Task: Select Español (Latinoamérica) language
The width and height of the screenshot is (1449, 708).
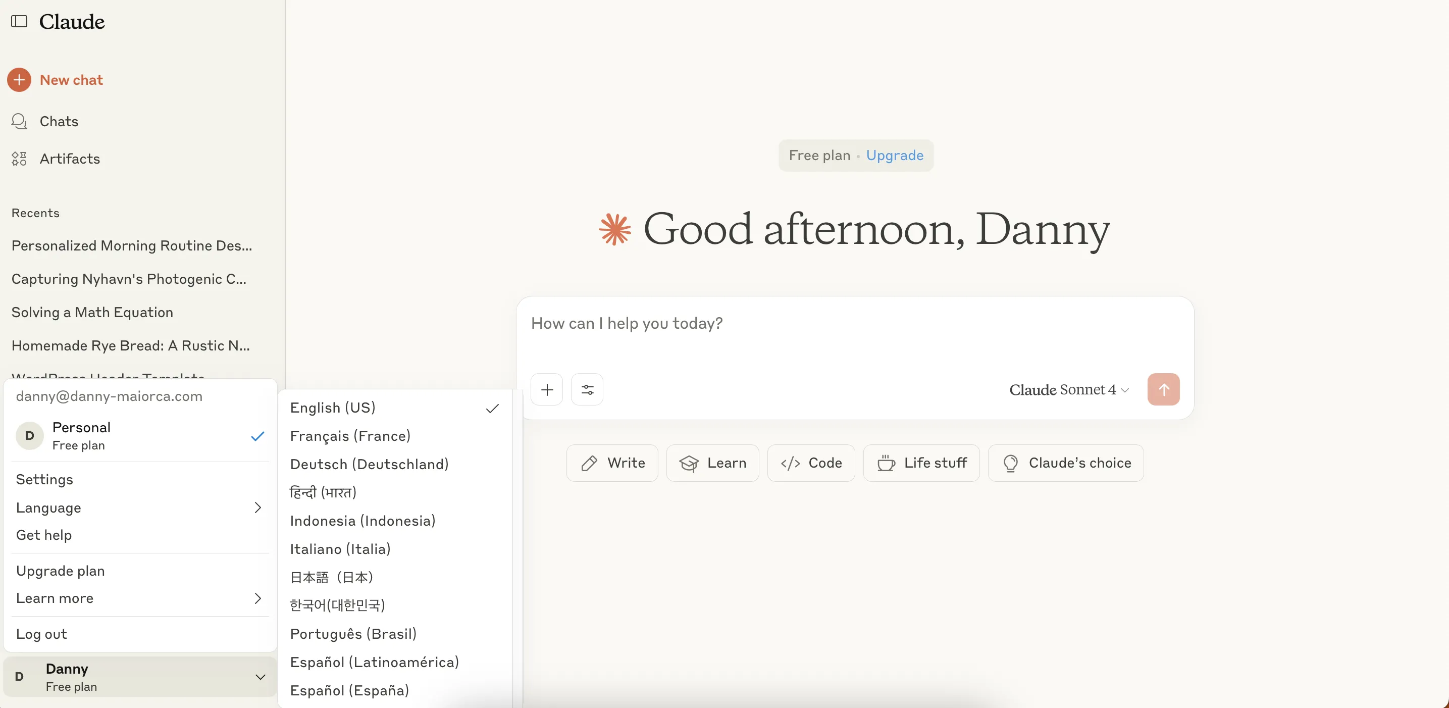Action: coord(395,663)
